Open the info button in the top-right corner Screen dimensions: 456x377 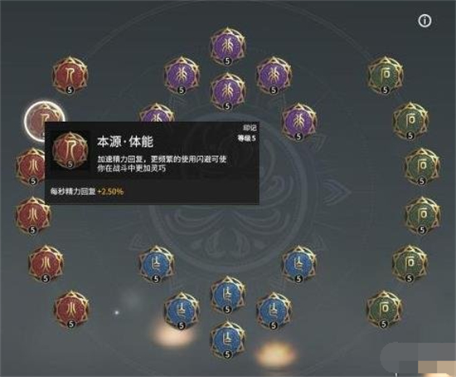[424, 21]
